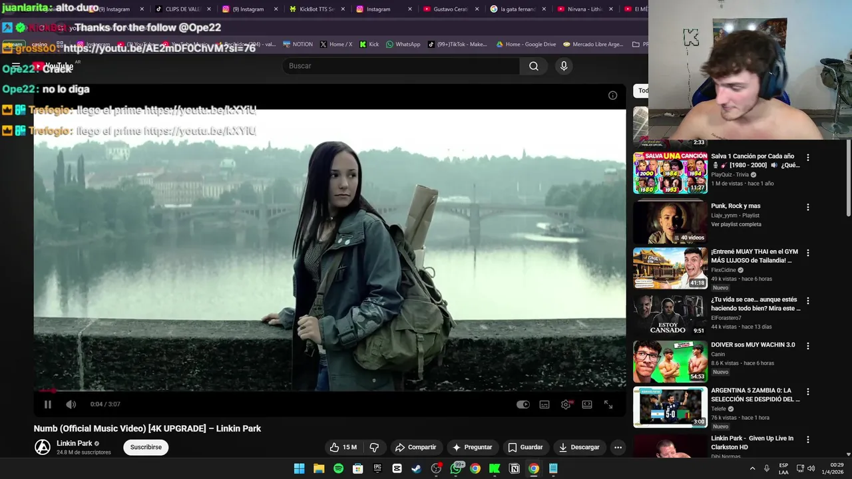Enter fullscreen mode in the player
The height and width of the screenshot is (479, 852).
(608, 404)
